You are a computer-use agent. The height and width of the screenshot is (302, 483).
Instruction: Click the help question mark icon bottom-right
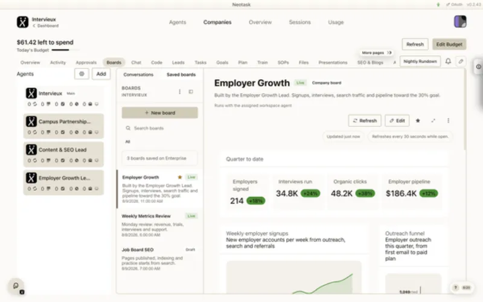pyautogui.click(x=455, y=288)
